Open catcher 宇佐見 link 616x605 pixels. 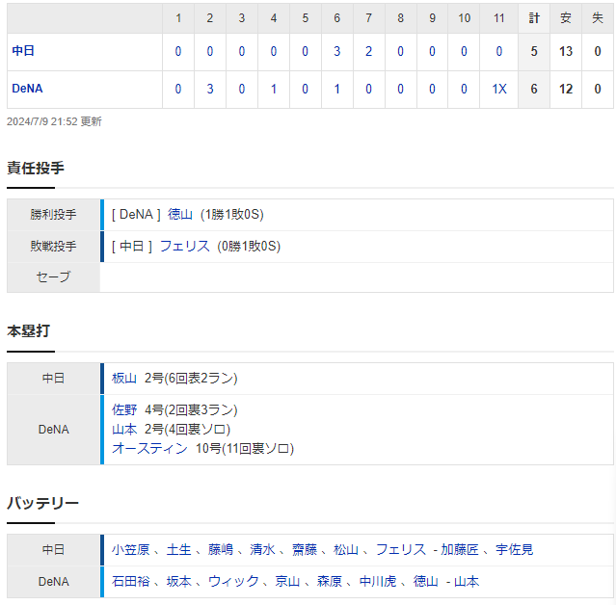[x=514, y=550]
